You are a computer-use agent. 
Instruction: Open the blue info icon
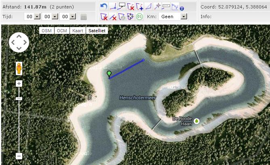182,8
